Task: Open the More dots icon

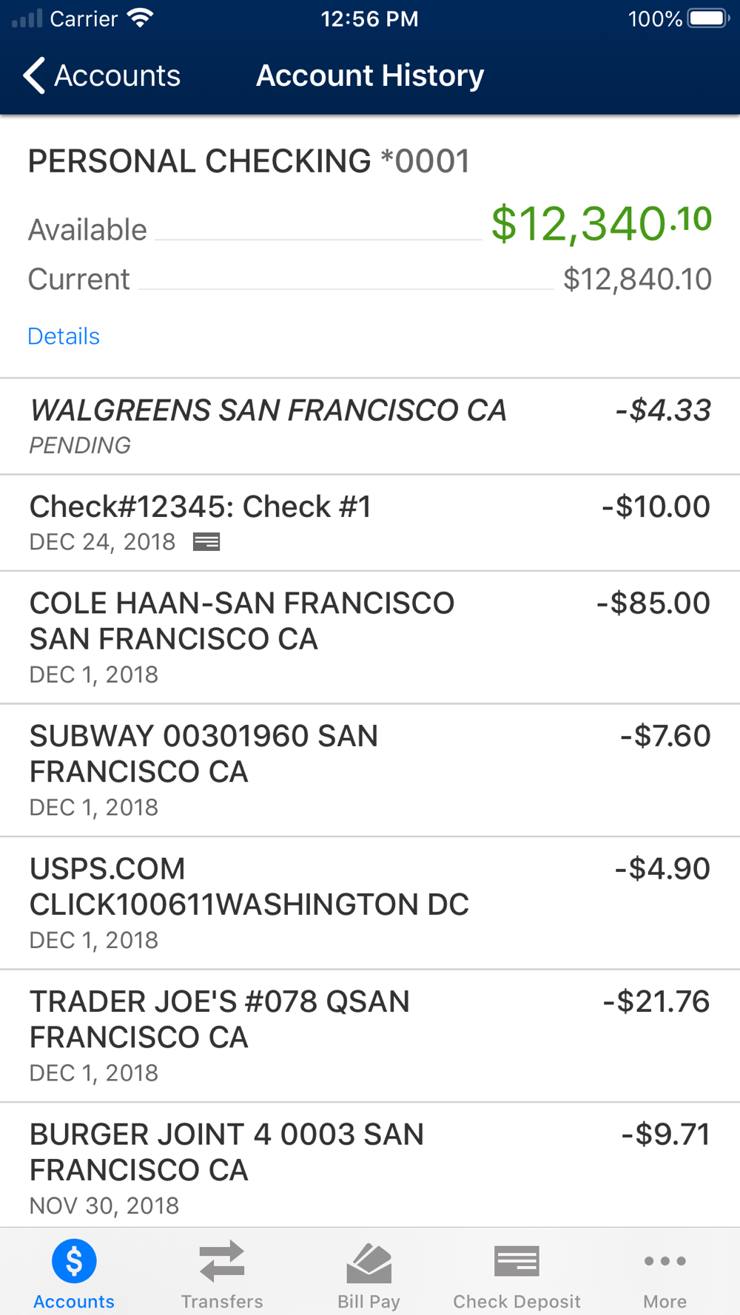Action: pos(665,1261)
